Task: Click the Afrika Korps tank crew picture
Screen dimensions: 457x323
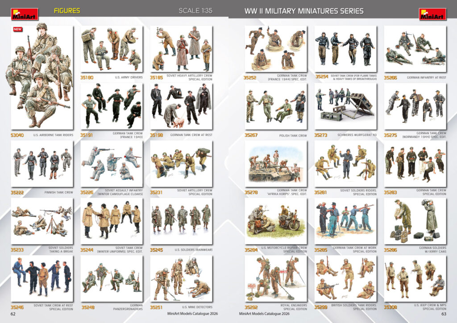Action: click(x=275, y=163)
